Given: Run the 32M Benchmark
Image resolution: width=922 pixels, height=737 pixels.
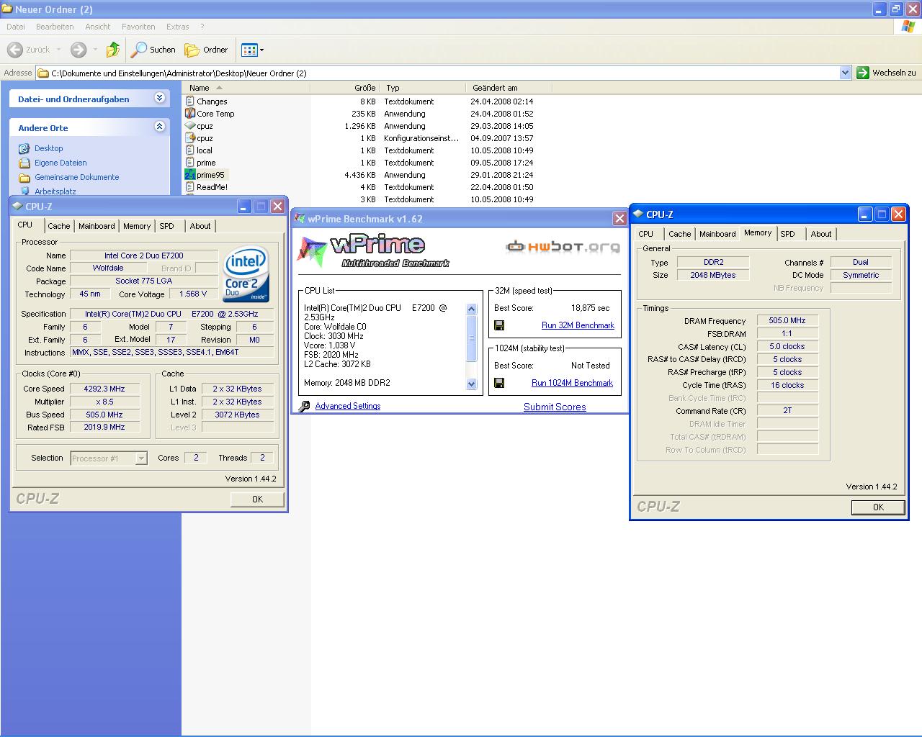Looking at the screenshot, I should pos(578,325).
